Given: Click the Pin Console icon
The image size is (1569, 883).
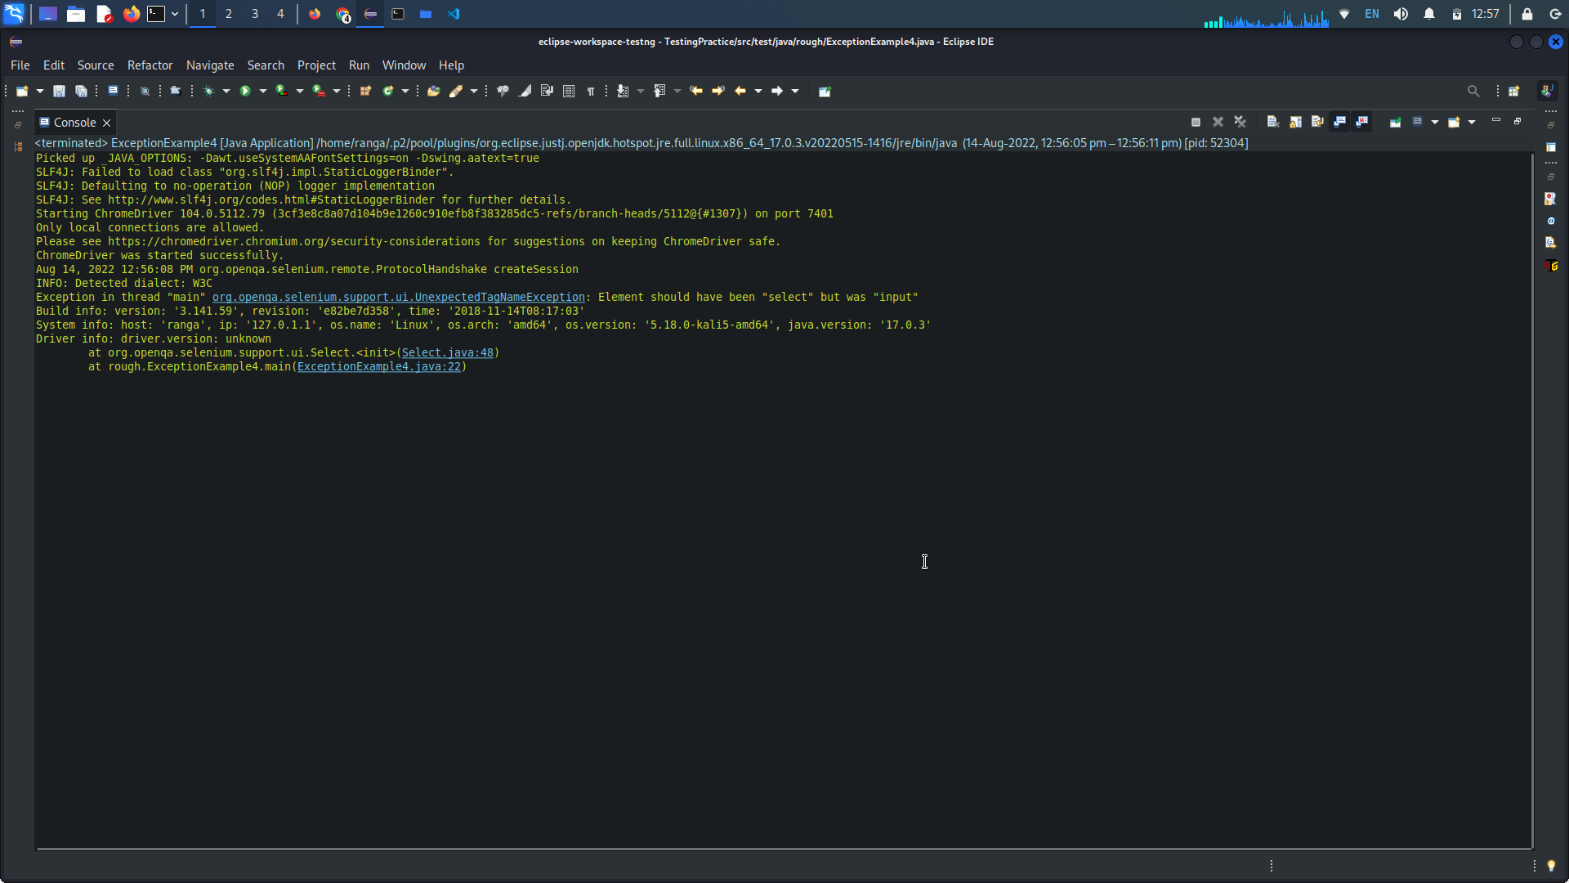Looking at the screenshot, I should (1396, 122).
